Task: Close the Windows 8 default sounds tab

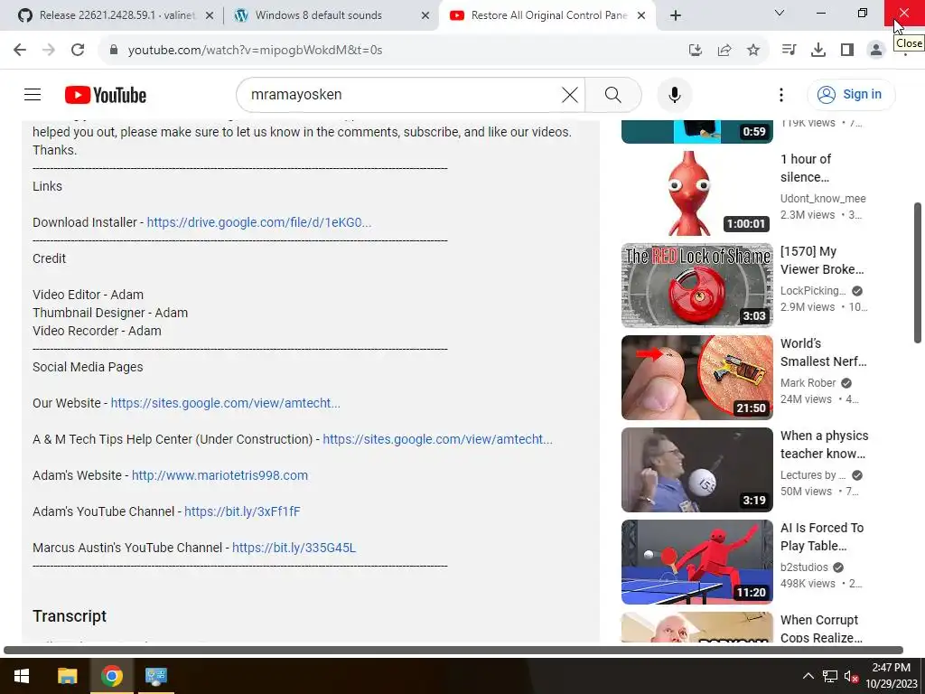Action: pyautogui.click(x=425, y=15)
